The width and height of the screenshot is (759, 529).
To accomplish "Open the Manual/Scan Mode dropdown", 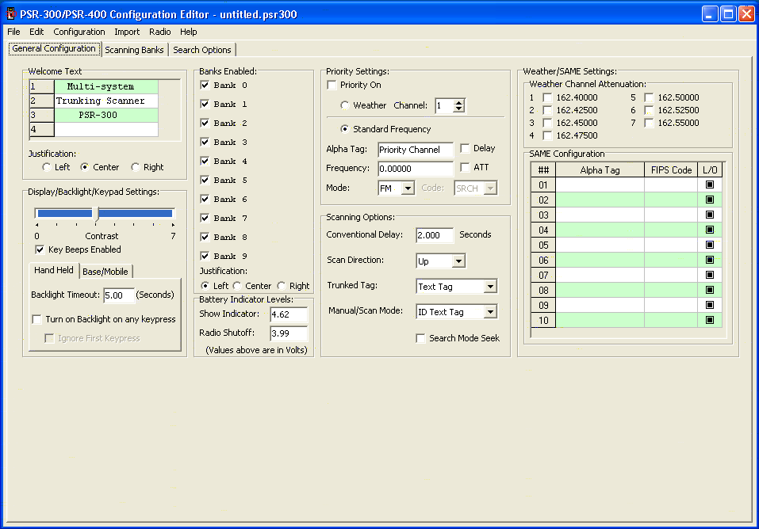I will 490,312.
